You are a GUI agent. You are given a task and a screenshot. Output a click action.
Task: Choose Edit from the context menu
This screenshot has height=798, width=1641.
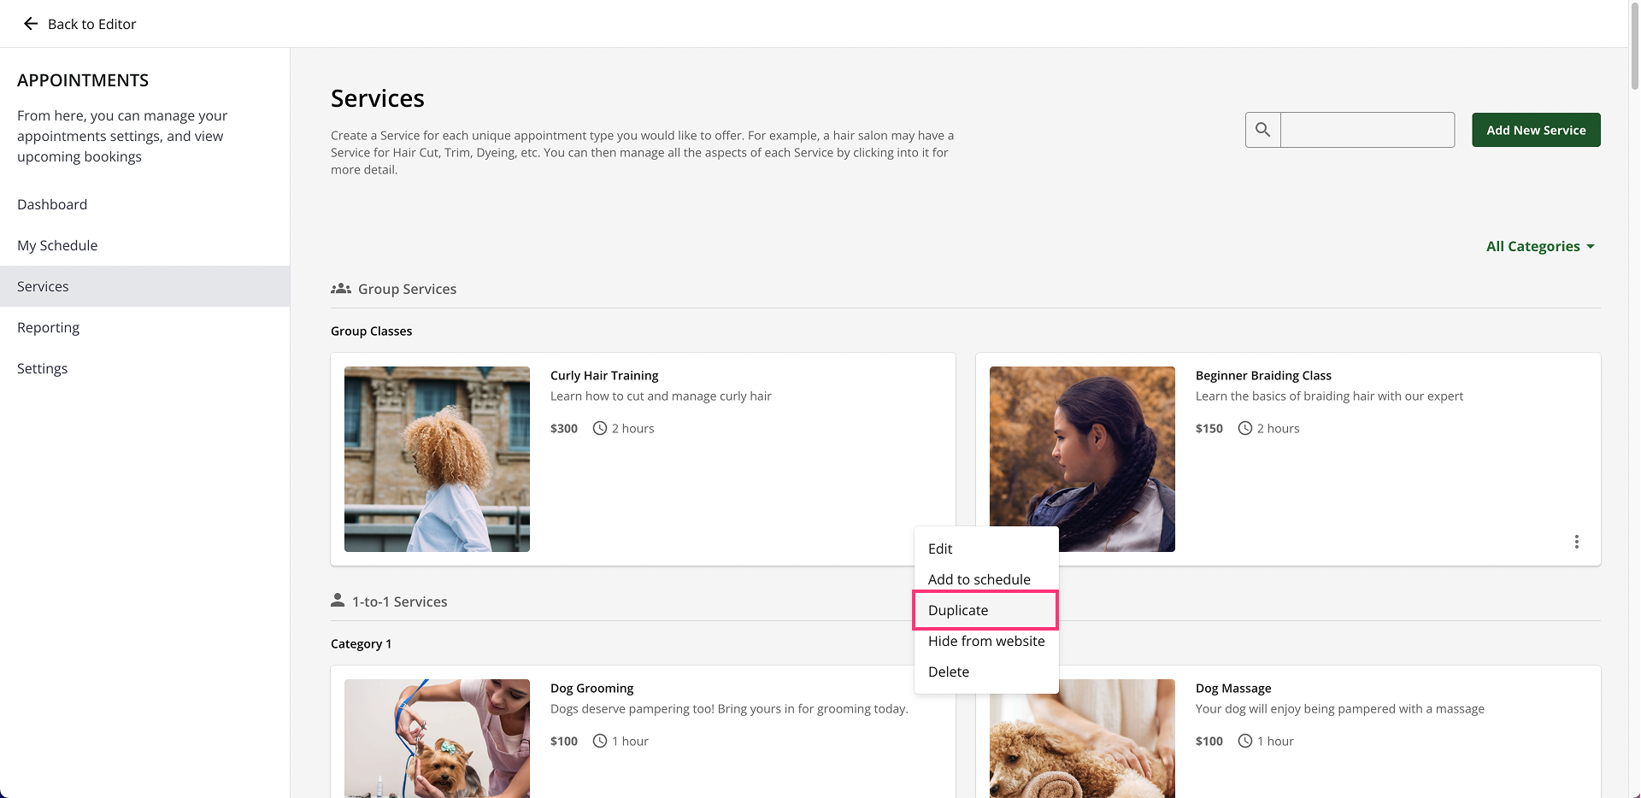point(985,549)
